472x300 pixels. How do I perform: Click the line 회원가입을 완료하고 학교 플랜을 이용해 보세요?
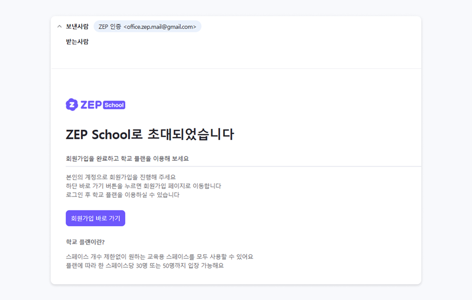pyautogui.click(x=127, y=159)
